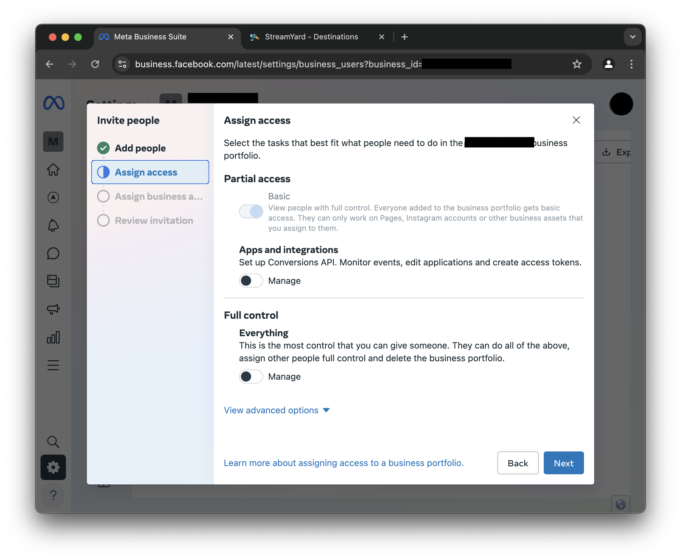Image resolution: width=681 pixels, height=560 pixels.
Task: Open the All tools hamburger menu icon
Action: (53, 365)
